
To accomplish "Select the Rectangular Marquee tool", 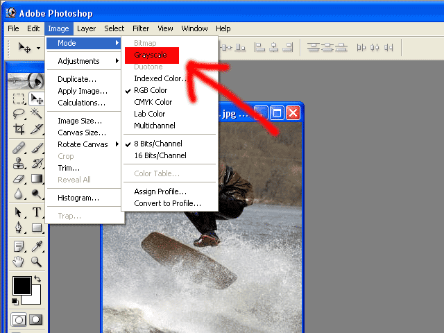I will [x=19, y=99].
